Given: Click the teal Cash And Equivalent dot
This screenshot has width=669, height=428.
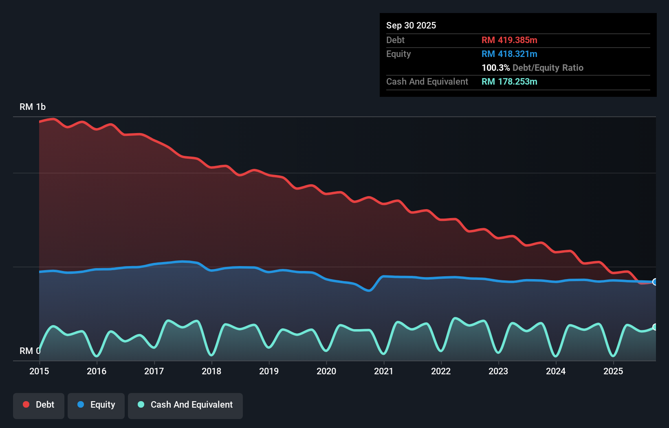Looking at the screenshot, I should coord(141,404).
